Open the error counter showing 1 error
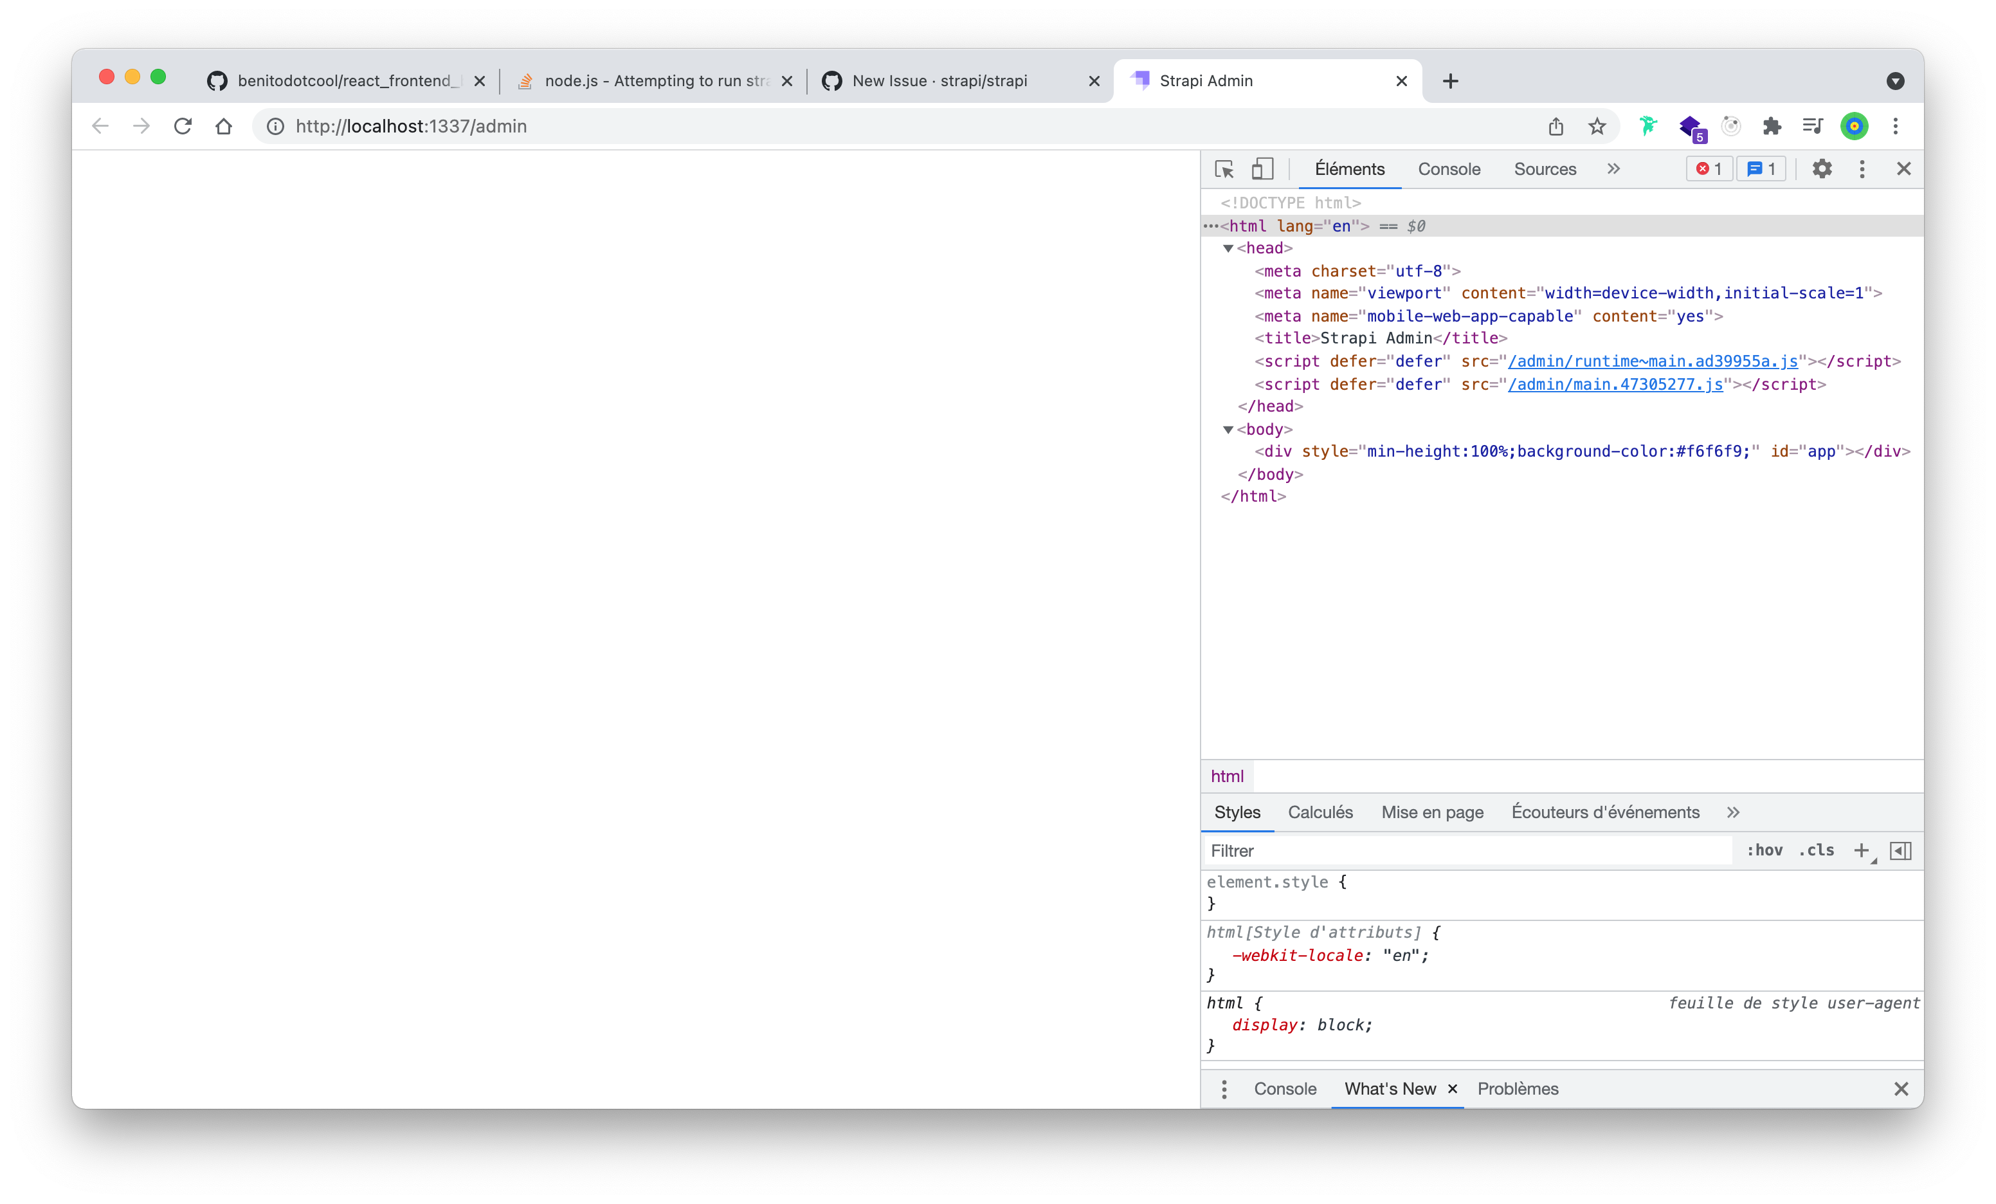The height and width of the screenshot is (1204, 1996). pos(1709,169)
